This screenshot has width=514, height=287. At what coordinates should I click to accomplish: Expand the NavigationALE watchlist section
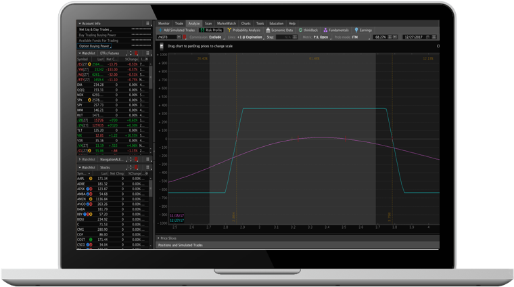80,158
